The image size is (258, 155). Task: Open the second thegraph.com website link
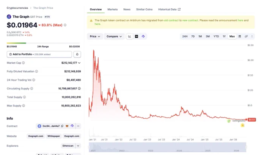(72, 136)
